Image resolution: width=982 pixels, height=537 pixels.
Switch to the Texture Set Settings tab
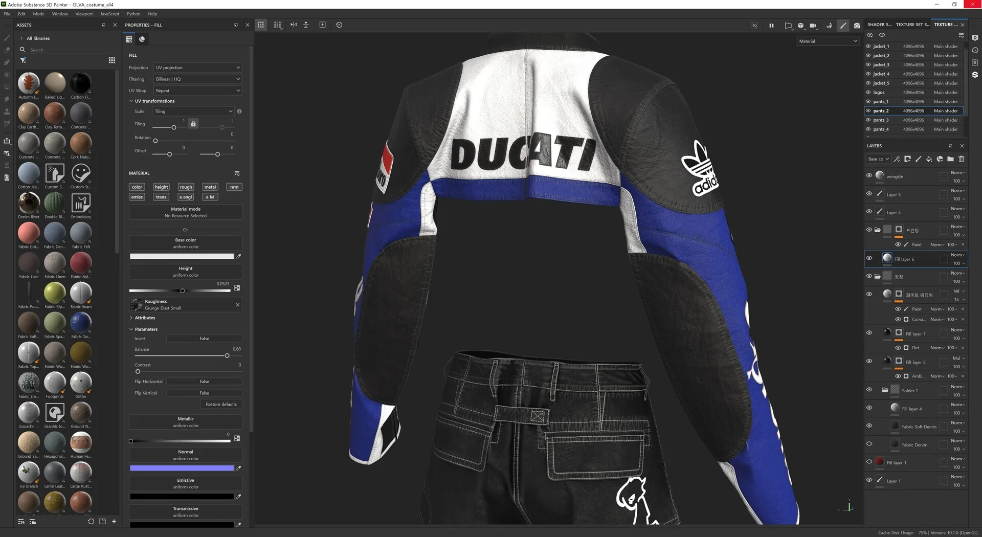(913, 25)
